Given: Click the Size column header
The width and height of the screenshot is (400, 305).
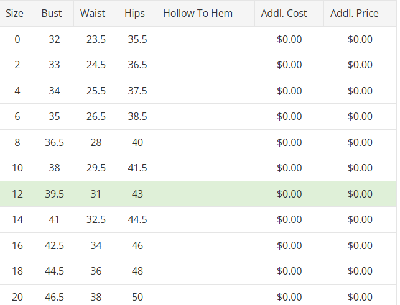Looking at the screenshot, I should [x=14, y=13].
